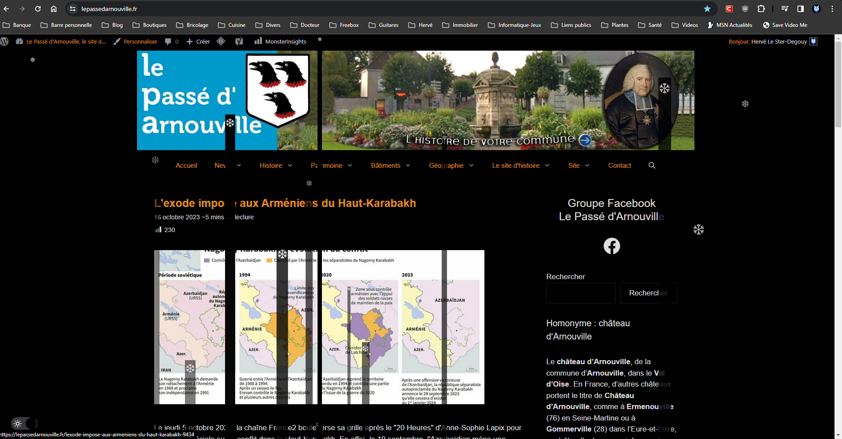Click the le passé d'arnouville logo
Viewport: 842px width, 439px height.
227,100
